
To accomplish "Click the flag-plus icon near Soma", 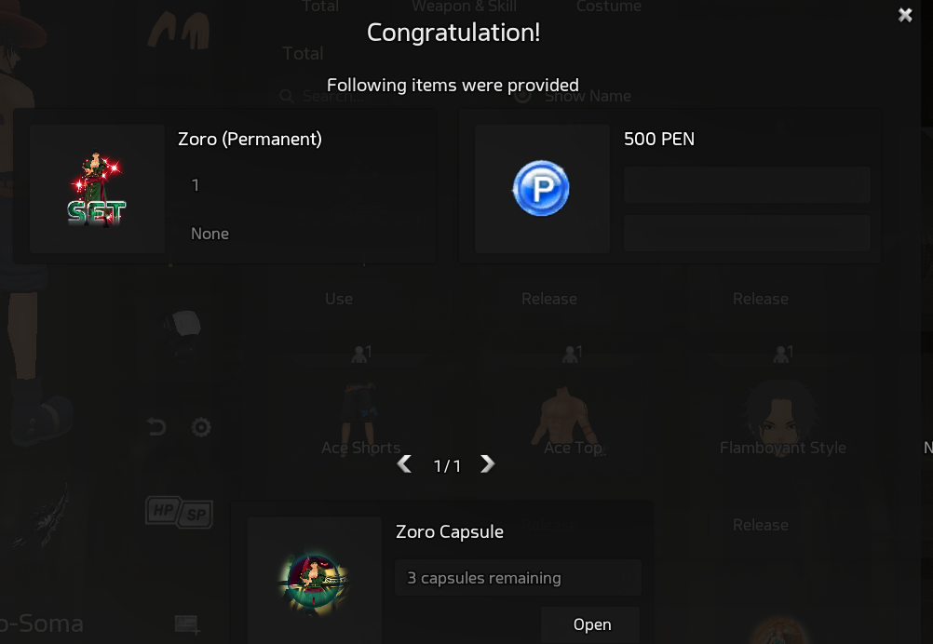I will (187, 624).
